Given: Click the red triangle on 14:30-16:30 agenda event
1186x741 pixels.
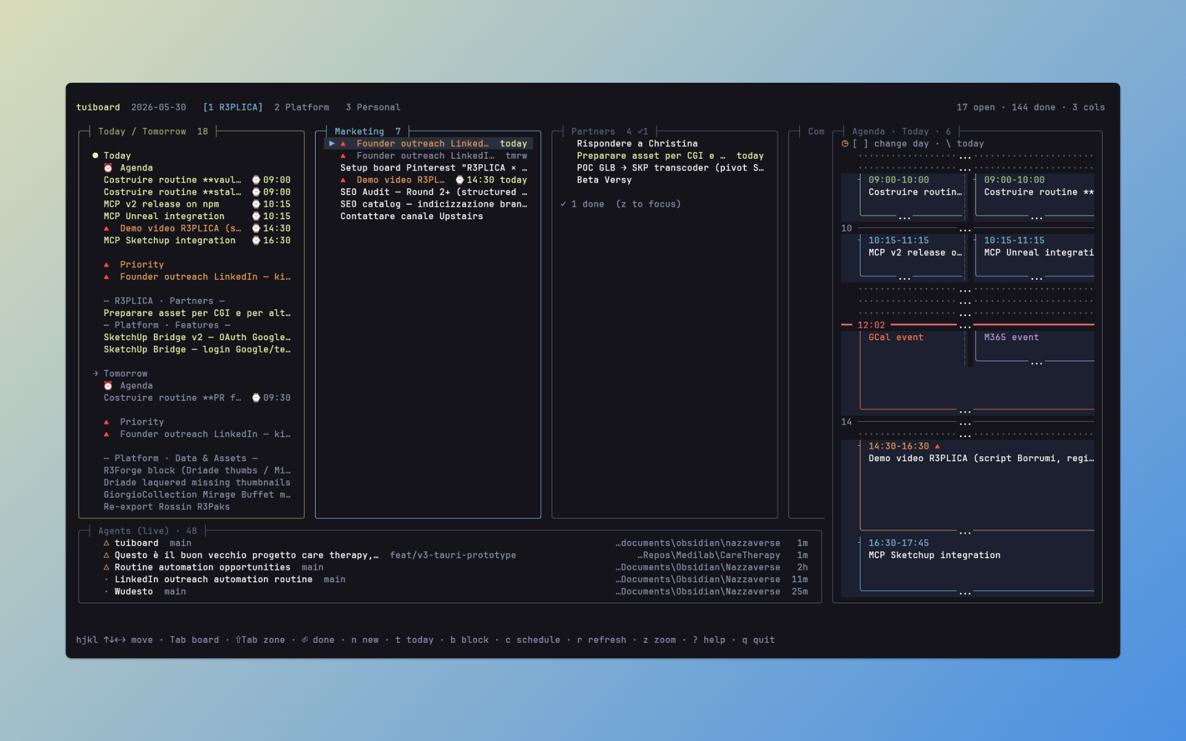Looking at the screenshot, I should tap(938, 446).
